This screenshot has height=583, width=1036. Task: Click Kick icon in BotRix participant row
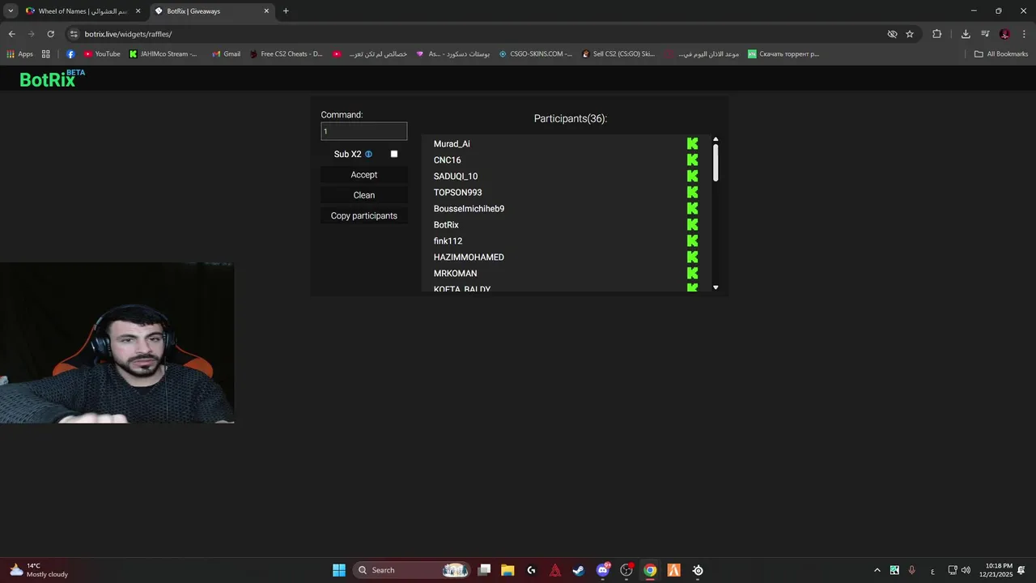[692, 224]
